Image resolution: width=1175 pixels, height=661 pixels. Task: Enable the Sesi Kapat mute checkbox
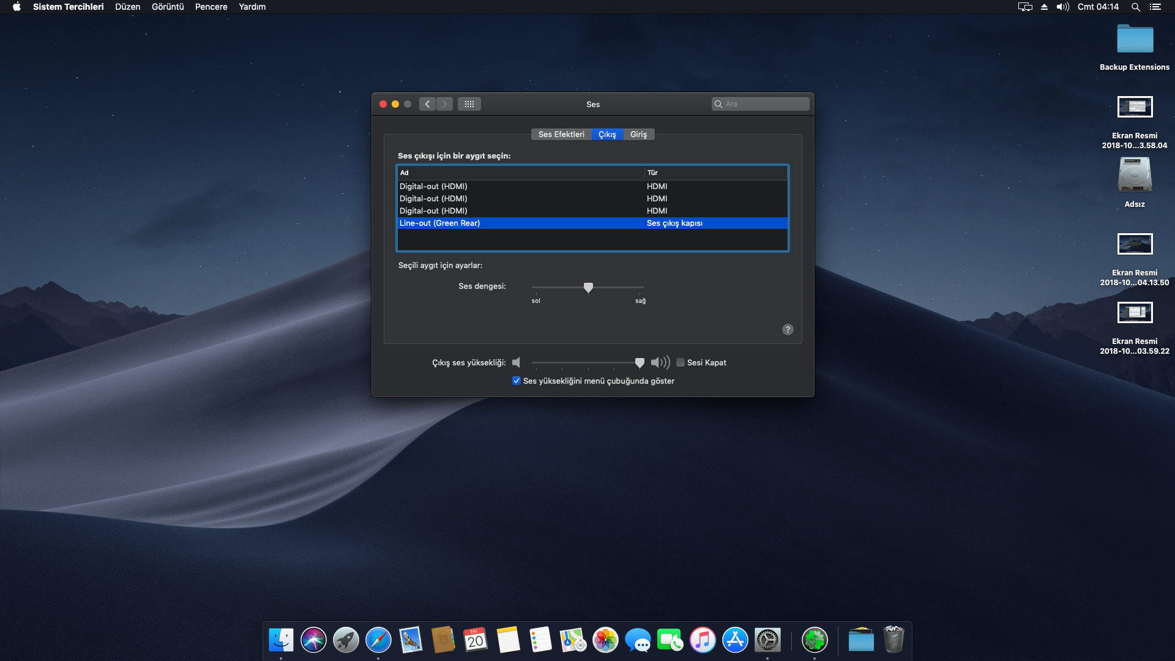680,362
